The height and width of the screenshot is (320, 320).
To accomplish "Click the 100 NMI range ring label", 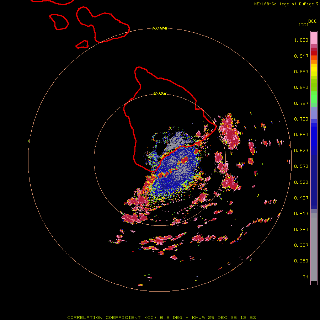I will 160,28.
